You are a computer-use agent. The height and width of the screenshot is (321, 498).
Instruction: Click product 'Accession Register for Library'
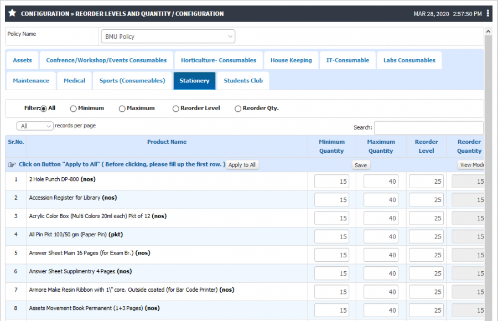point(65,198)
